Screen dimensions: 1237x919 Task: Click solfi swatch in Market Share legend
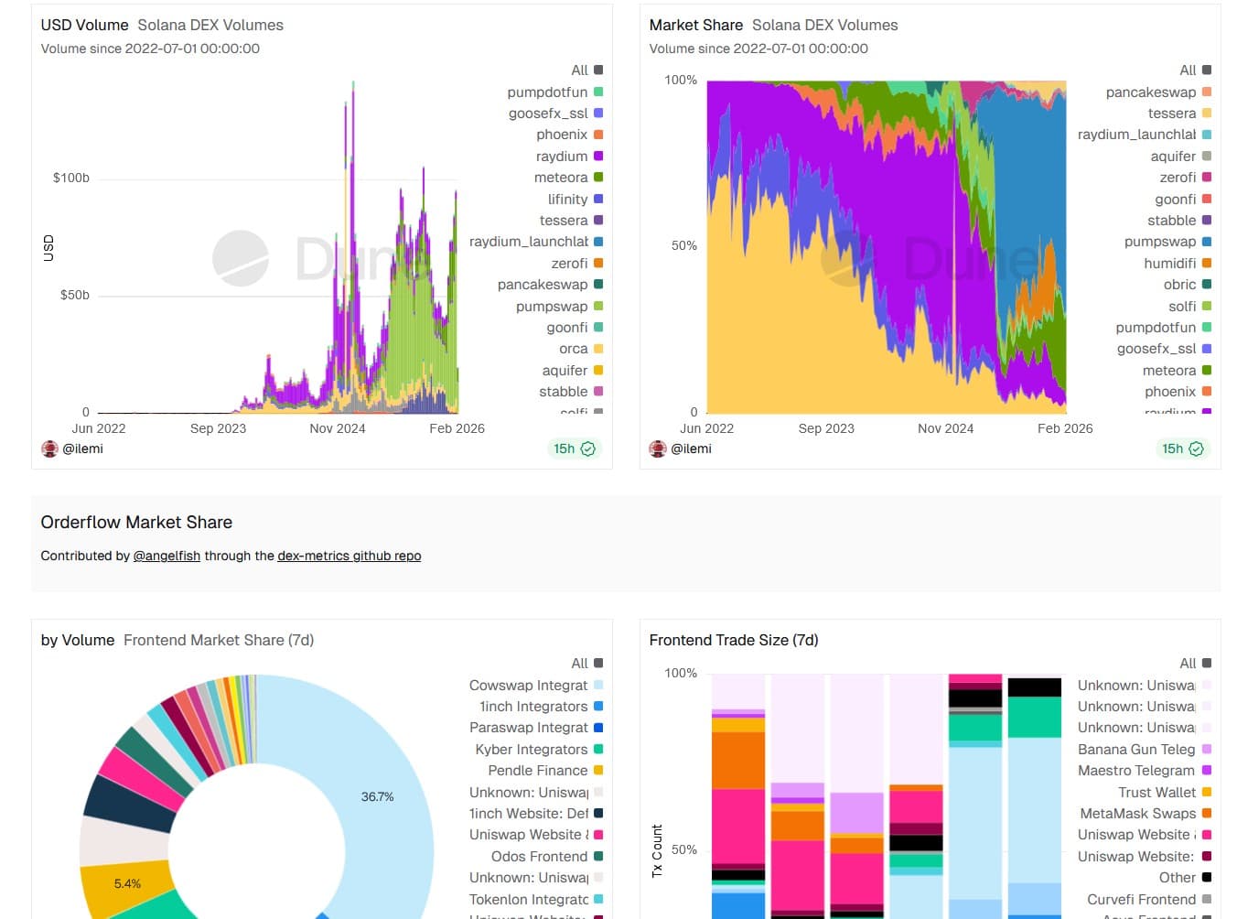[x=1207, y=306]
